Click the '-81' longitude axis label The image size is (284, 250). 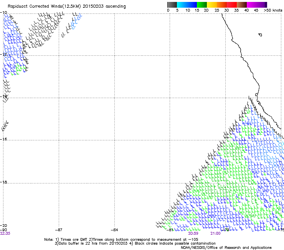(170, 230)
